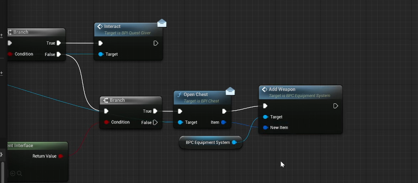Image resolution: width=418 pixels, height=183 pixels.
Task: Click the red Condition pin of Branch feeding Open Chest
Action: coord(106,122)
